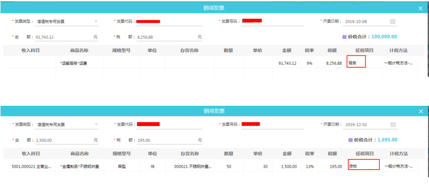Image resolution: width=429 pixels, height=184 pixels.
Task: Click 单价 cell with value 30
Action: (257, 166)
